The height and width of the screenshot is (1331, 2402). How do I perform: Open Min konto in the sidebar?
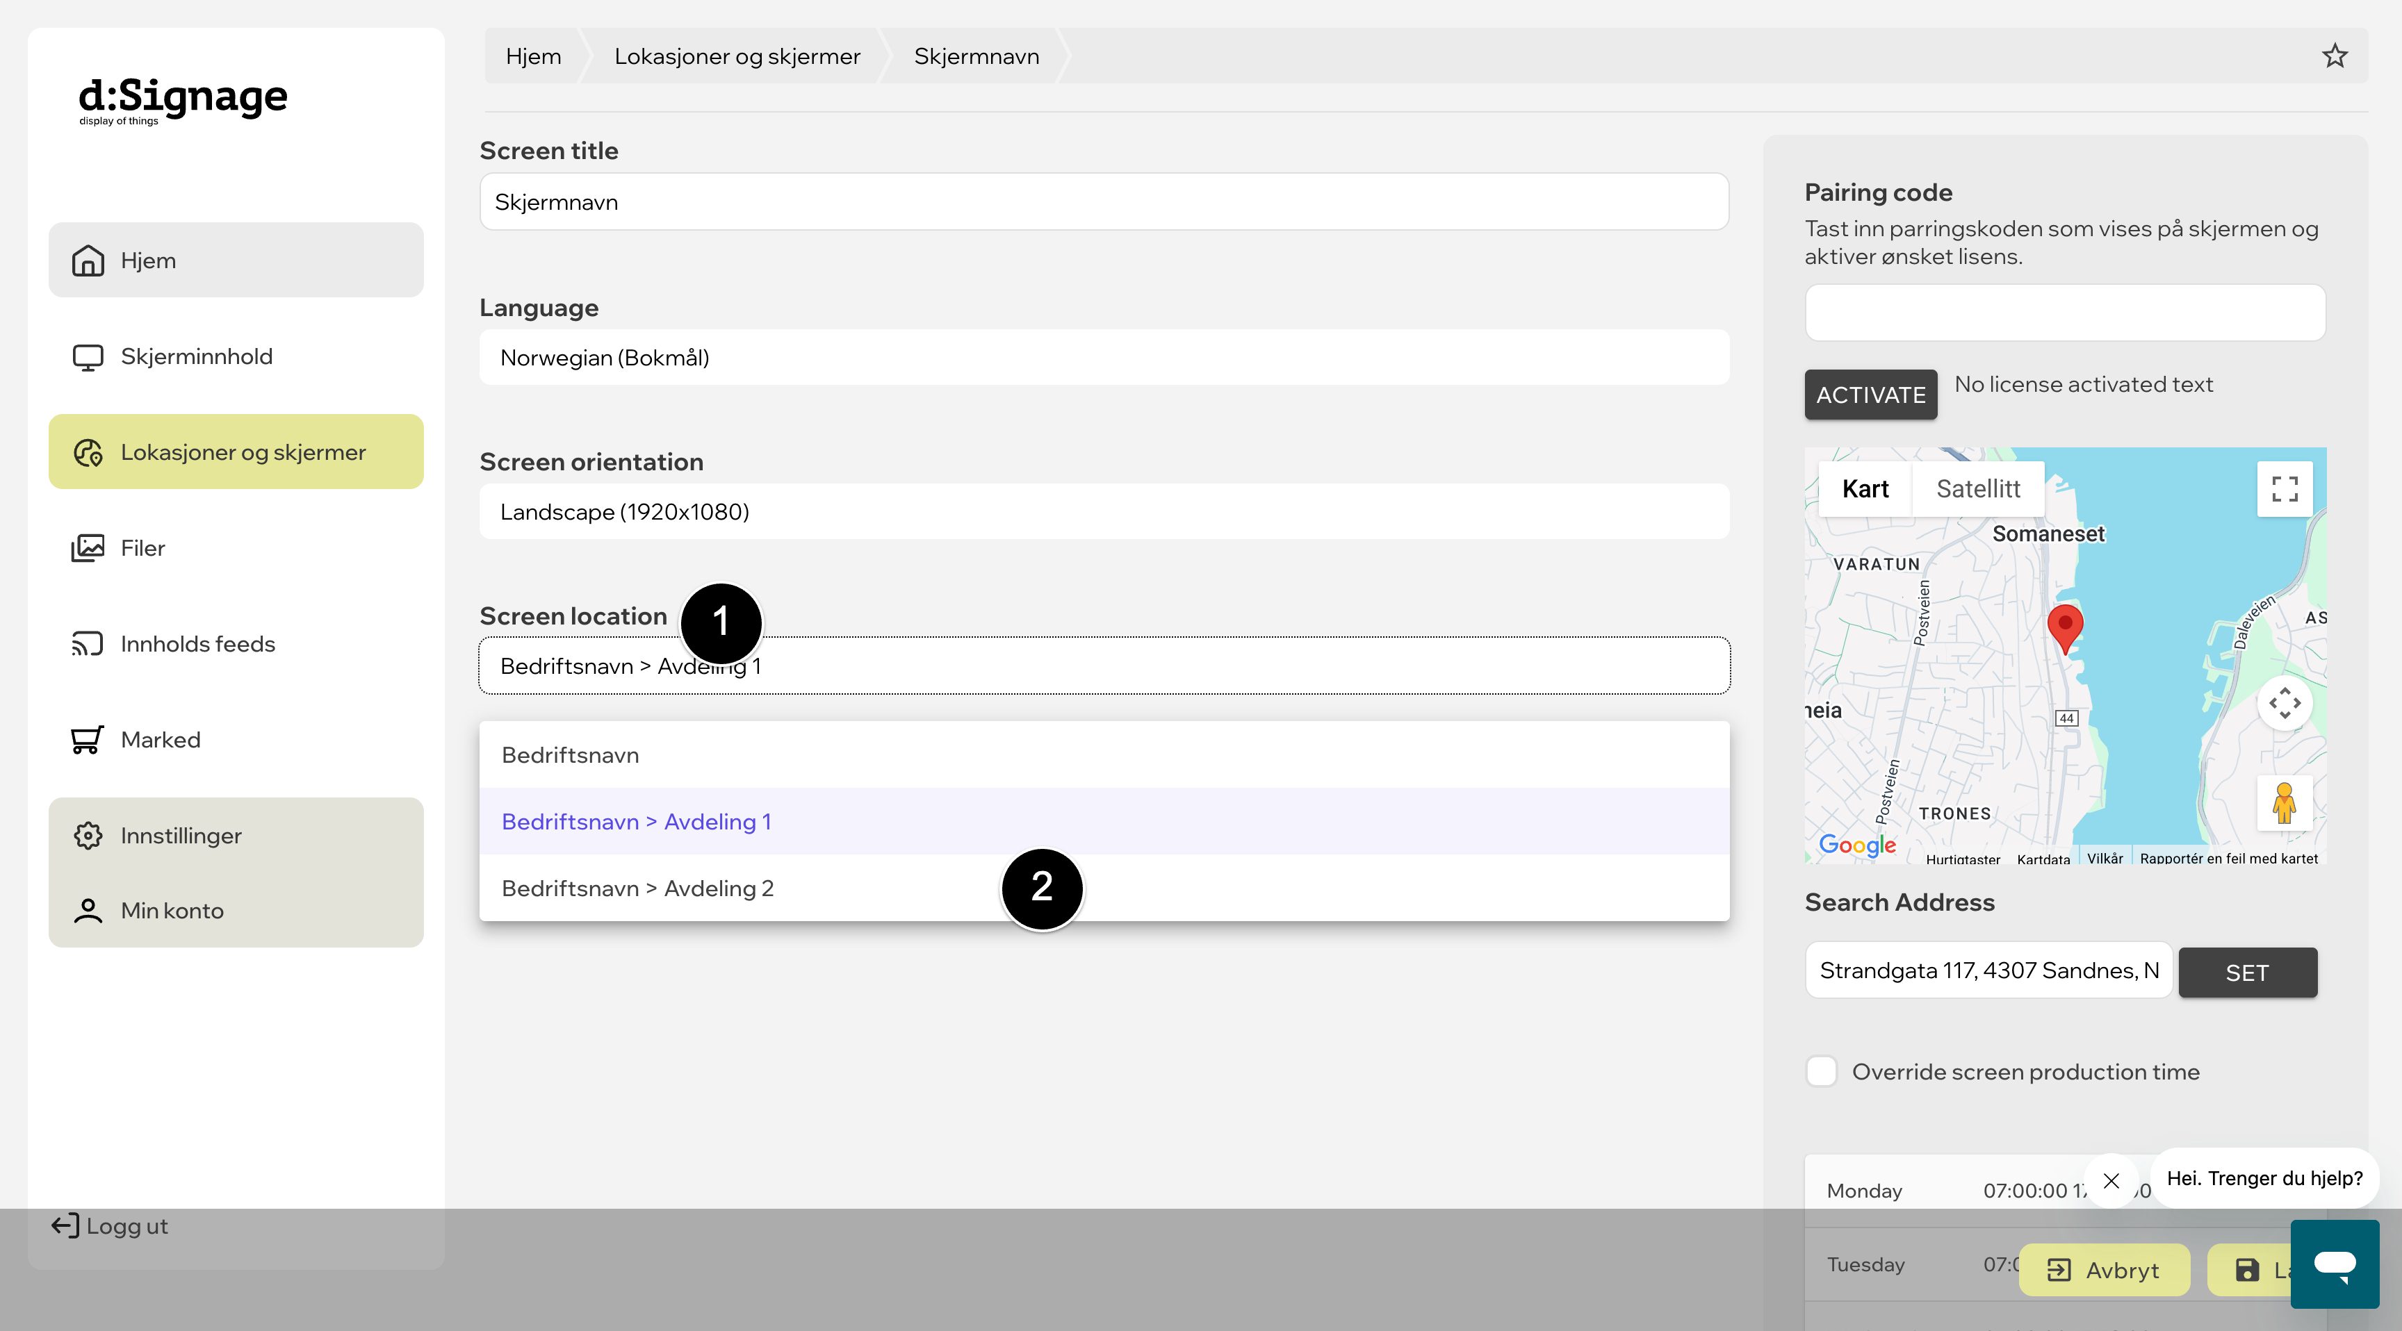236,911
